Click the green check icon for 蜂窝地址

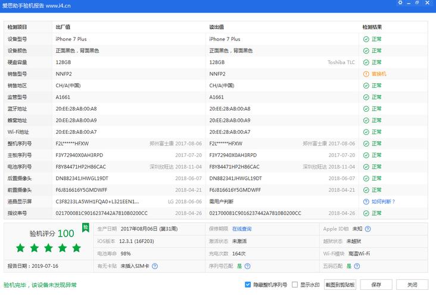pyautogui.click(x=366, y=121)
